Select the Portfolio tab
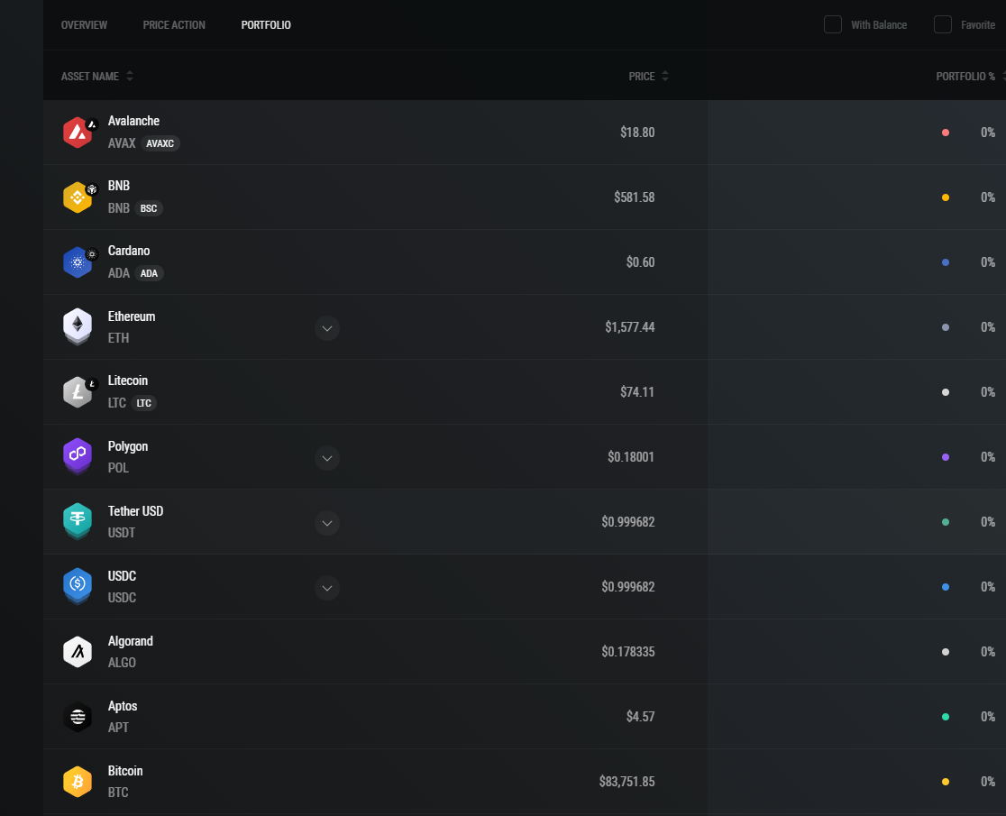The height and width of the screenshot is (816, 1006). pyautogui.click(x=266, y=25)
